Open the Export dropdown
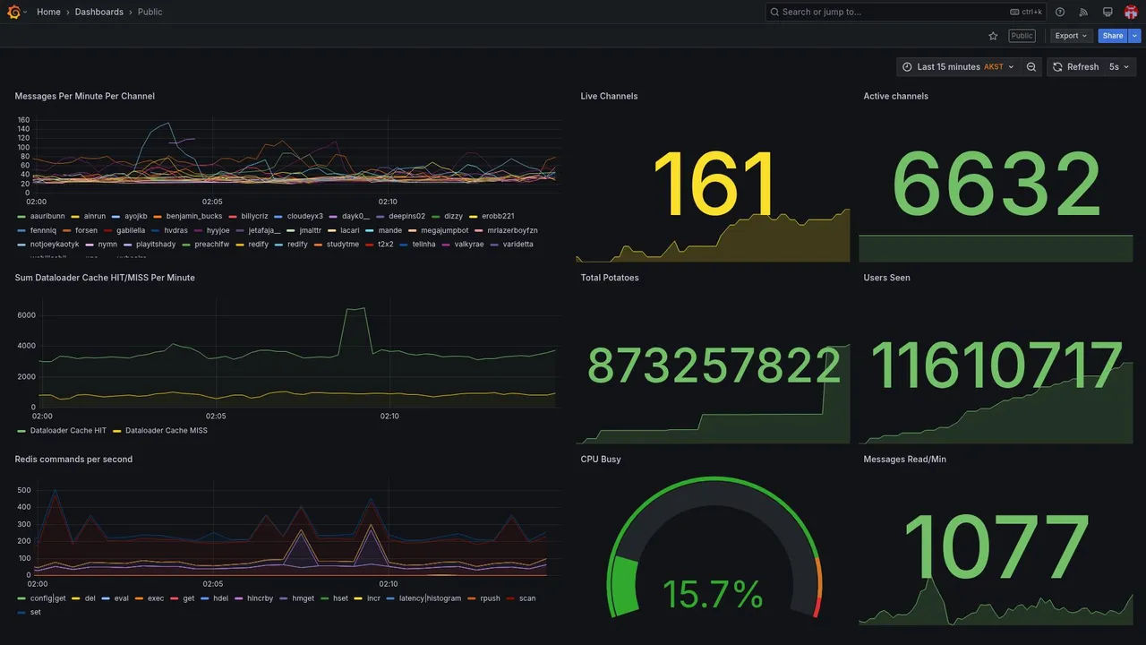1146x645 pixels. tap(1071, 36)
